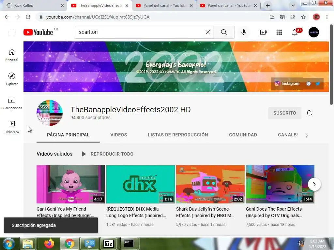Open the globe website link on banner

(309, 84)
